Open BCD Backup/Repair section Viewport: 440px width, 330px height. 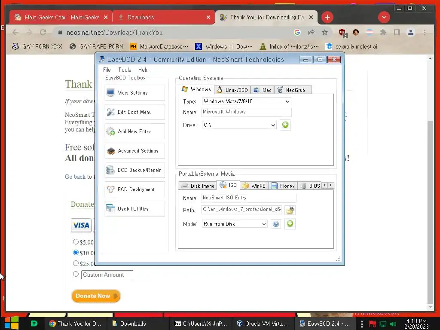coord(134,170)
